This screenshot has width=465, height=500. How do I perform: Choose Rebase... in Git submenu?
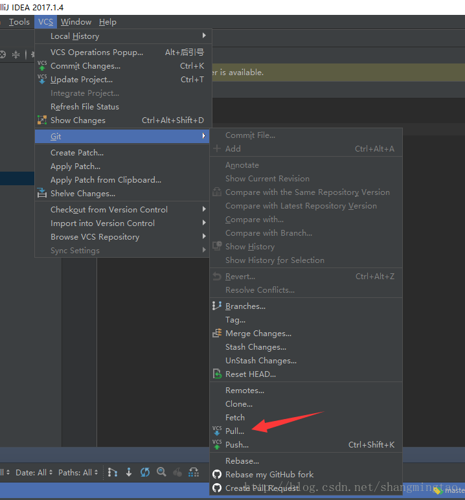pyautogui.click(x=306, y=460)
